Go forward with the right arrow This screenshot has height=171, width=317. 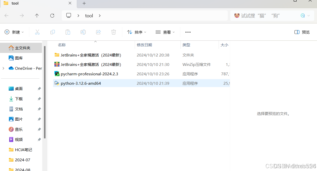pyautogui.click(x=22, y=16)
